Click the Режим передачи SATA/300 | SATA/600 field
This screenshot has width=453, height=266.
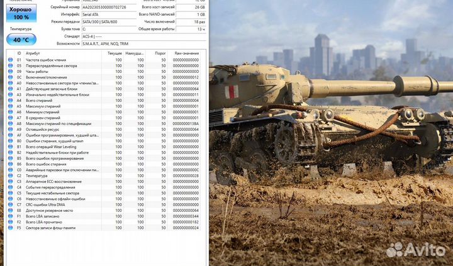point(109,21)
